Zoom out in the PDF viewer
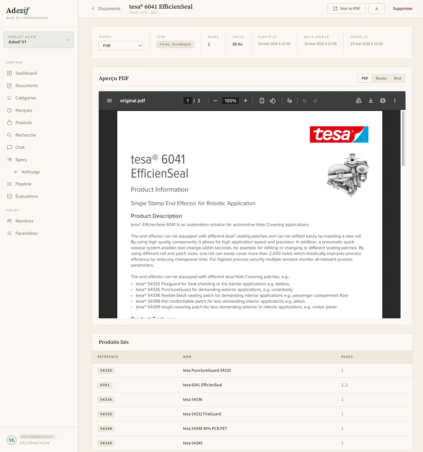This screenshot has width=423, height=452. click(215, 101)
